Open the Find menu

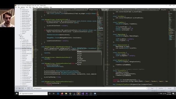27,7
